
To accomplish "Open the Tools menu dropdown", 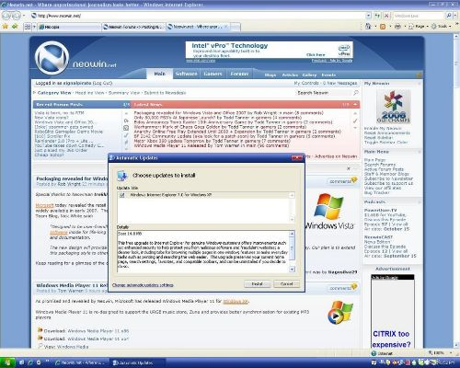I will point(442,27).
